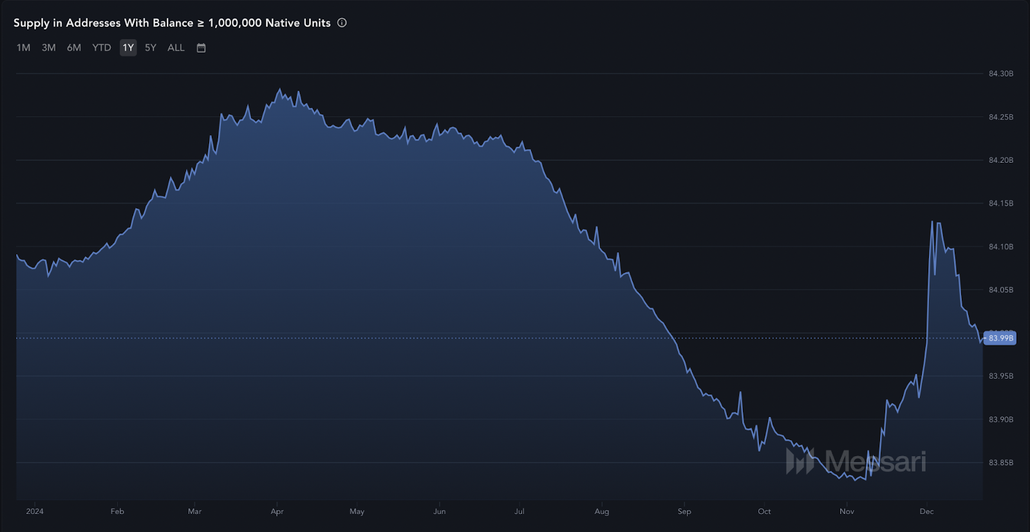Screen dimensions: 1030x532
Task: Click the 83.99B current value label
Action: [1000, 338]
